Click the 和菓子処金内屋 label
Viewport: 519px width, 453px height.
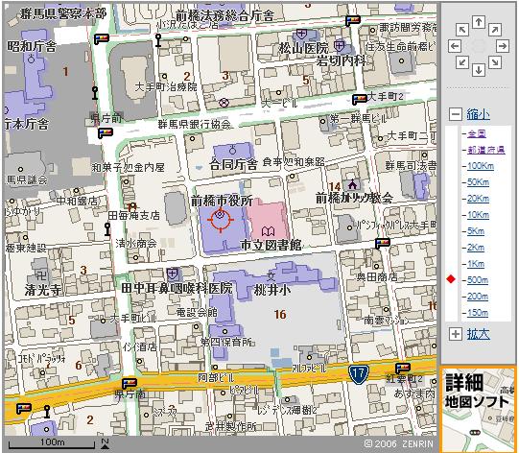click(x=129, y=167)
